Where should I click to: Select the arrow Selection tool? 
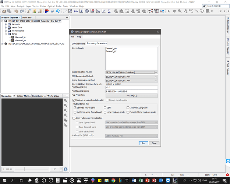[x=169, y=11]
